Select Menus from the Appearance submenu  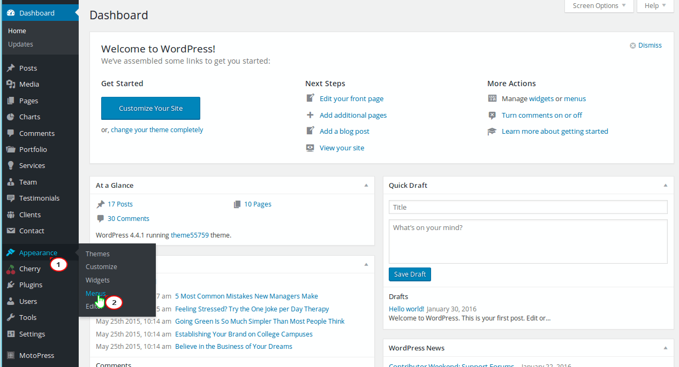[95, 293]
